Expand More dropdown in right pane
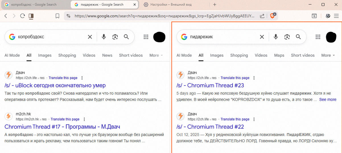Screen dimensions: 342x153 tap(328, 55)
